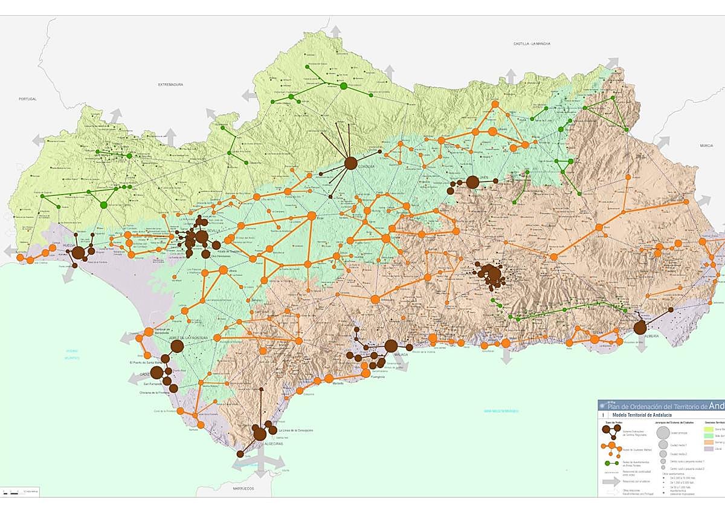Select the brown Jerez de la Frontera node
Screen dimensions: 725x506
[x=177, y=346]
